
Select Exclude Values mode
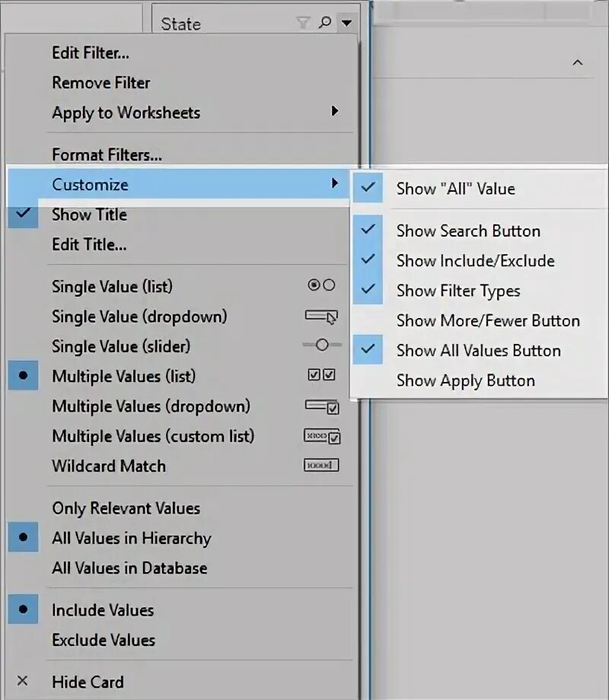pyautogui.click(x=104, y=640)
